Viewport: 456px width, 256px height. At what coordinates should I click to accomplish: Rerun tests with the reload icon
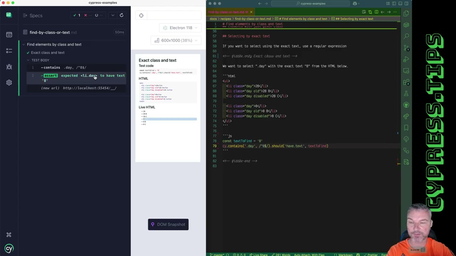click(121, 15)
